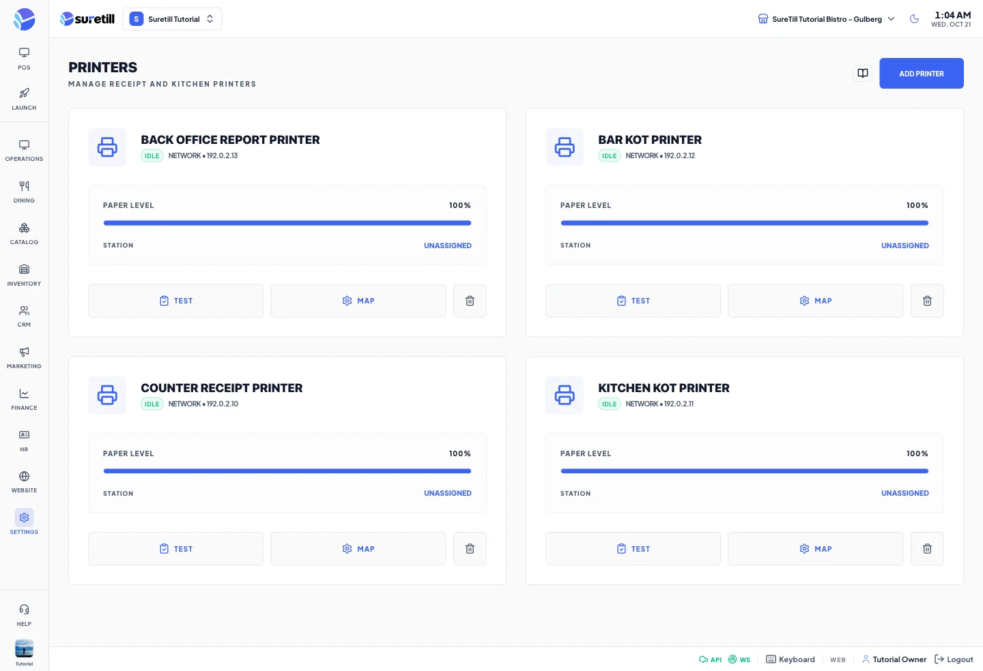Test the Kitchen KOT Printer

pyautogui.click(x=633, y=549)
